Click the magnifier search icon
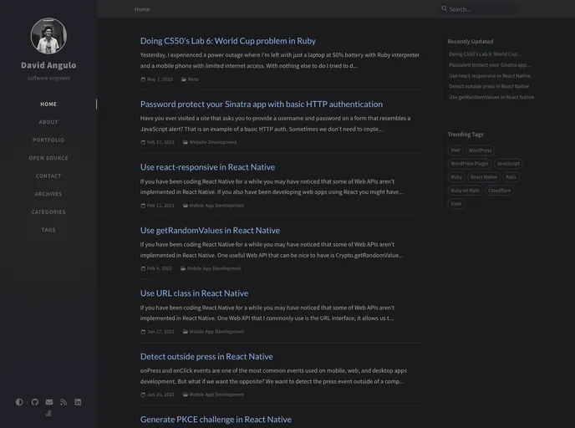Image resolution: width=575 pixels, height=428 pixels. [x=444, y=8]
